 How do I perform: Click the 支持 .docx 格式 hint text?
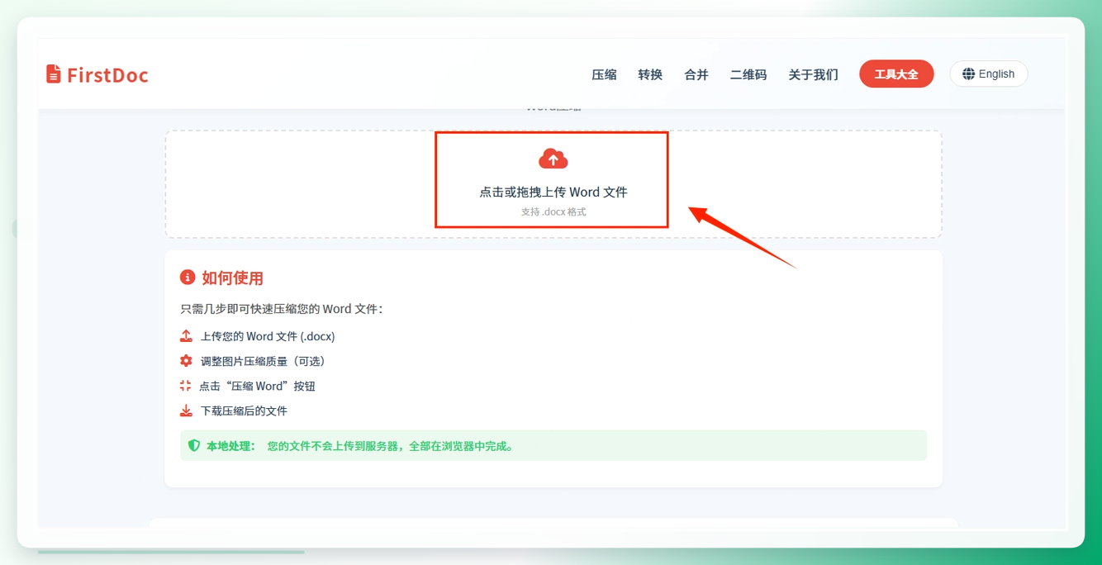[553, 211]
